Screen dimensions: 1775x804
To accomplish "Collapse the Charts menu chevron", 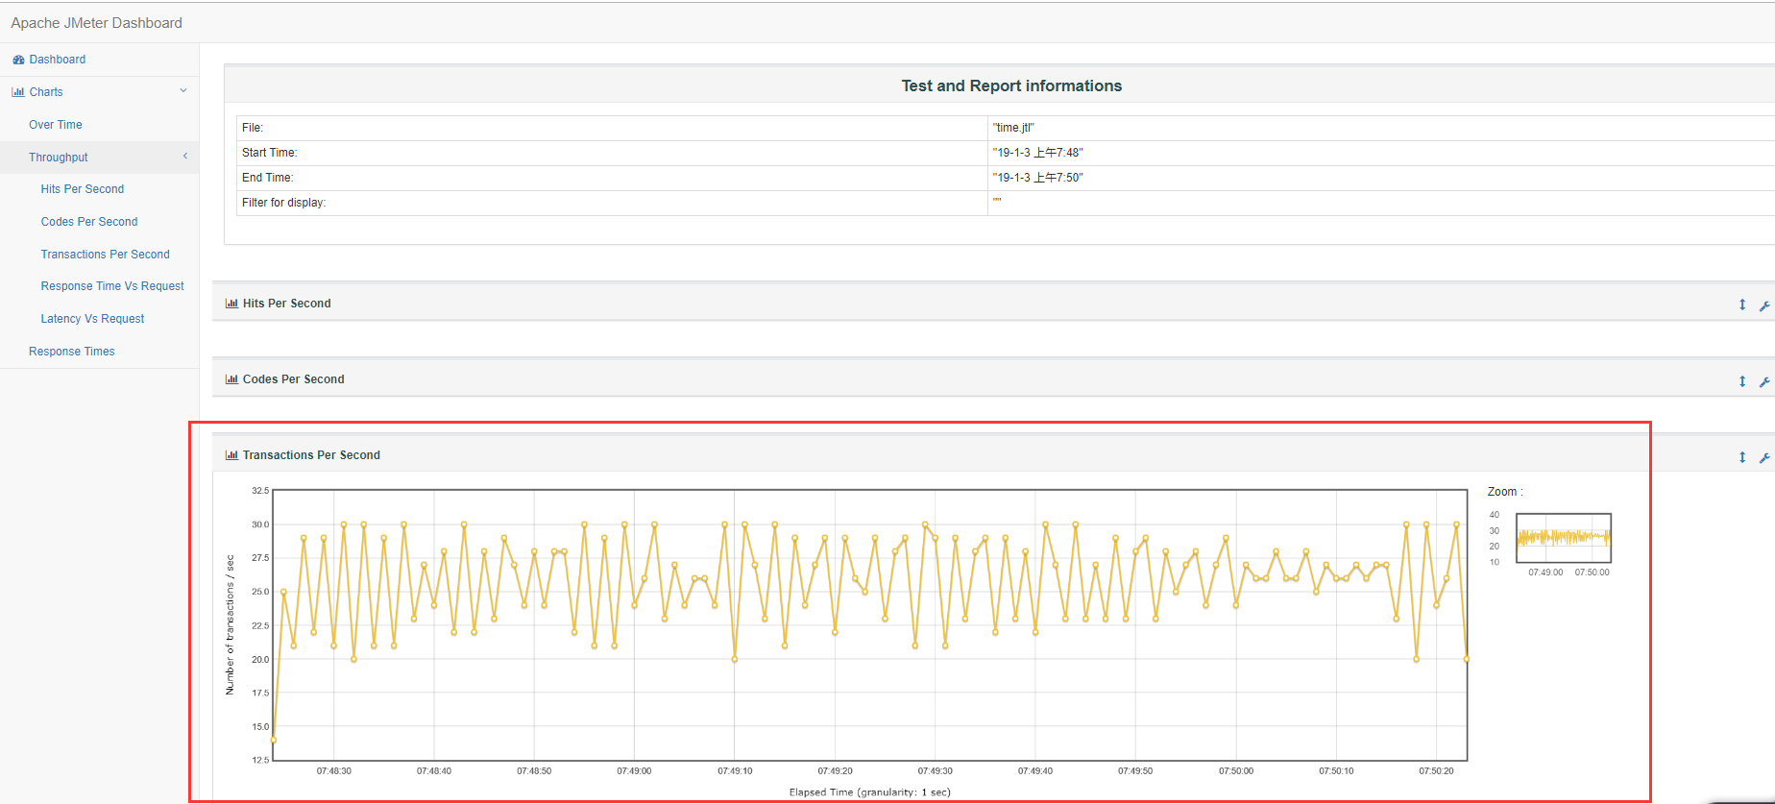I will click(183, 91).
